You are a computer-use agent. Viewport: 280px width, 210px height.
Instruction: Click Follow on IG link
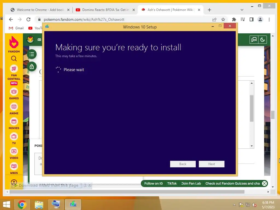click(153, 183)
